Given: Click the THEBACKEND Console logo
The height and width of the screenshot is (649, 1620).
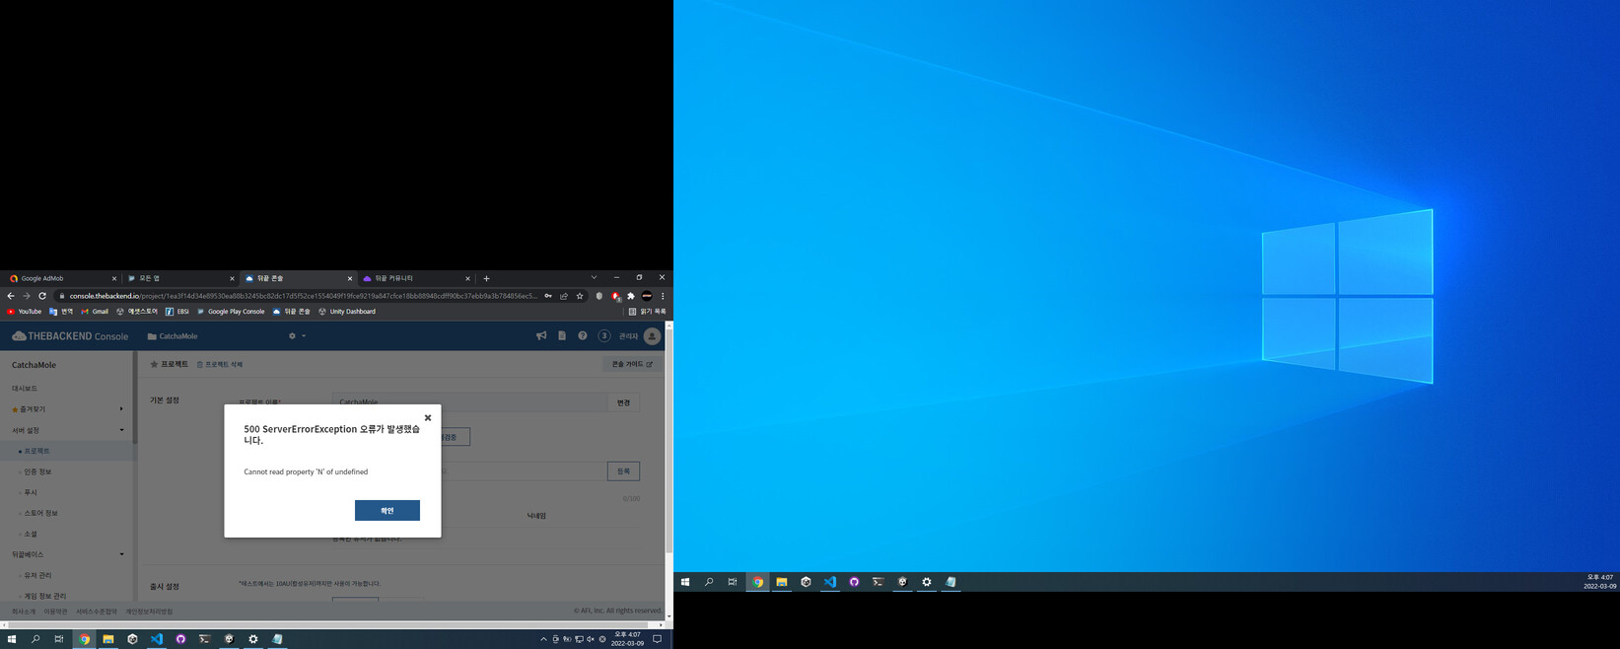Looking at the screenshot, I should point(70,336).
